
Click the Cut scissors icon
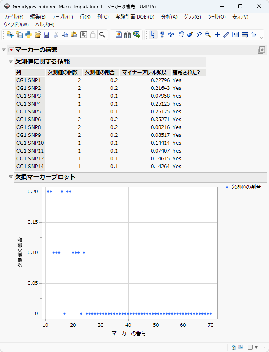[x=56, y=35]
